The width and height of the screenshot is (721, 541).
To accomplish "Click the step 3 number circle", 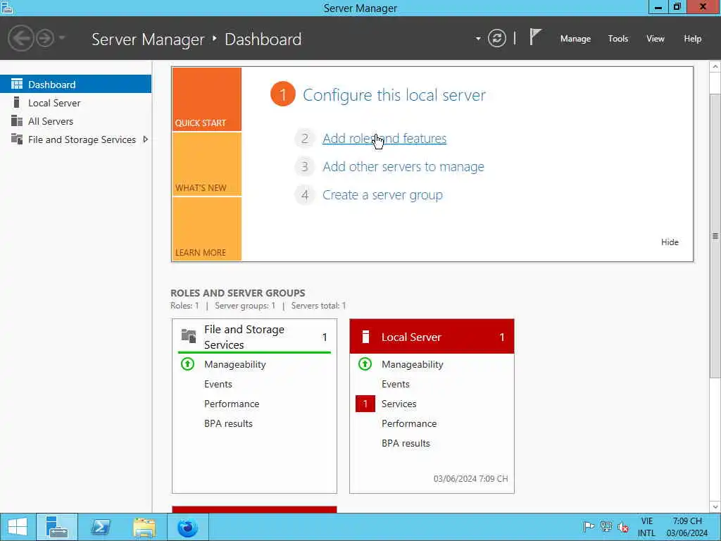I will 304,166.
